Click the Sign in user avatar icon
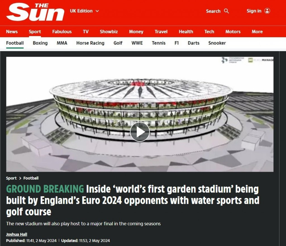 point(267,11)
